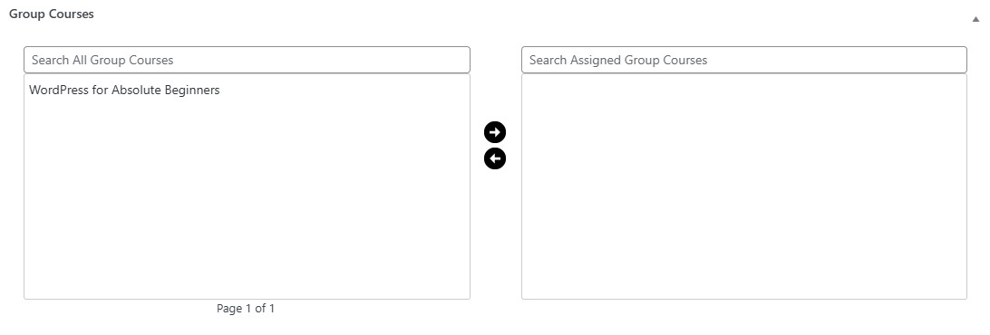Collapse the Group Courses panel triangle
Screen dimensions: 990x335
975,19
